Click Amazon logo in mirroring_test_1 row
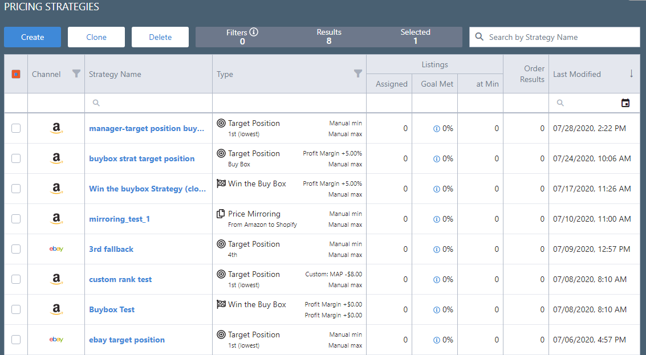This screenshot has width=646, height=355. pyautogui.click(x=56, y=219)
